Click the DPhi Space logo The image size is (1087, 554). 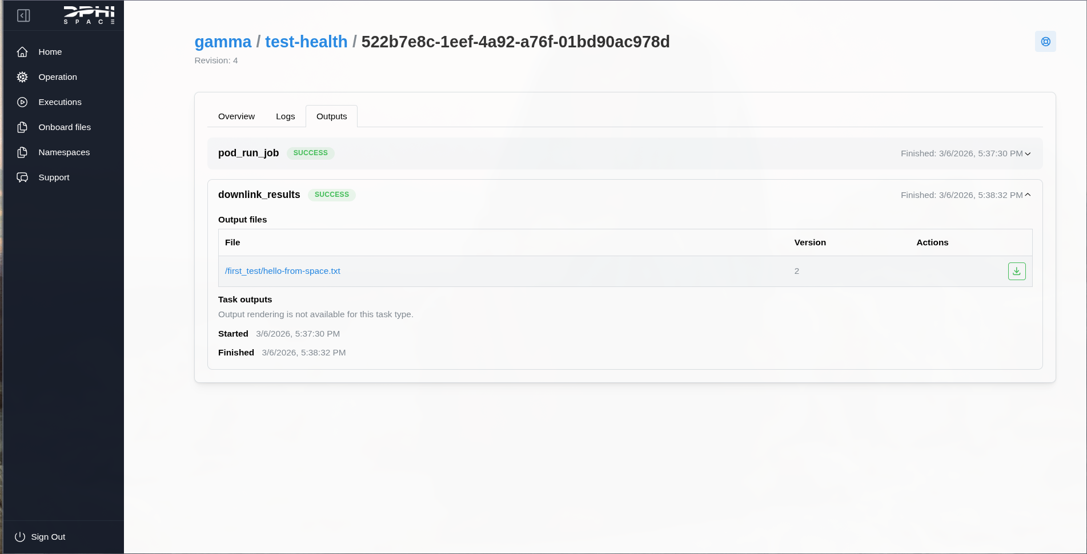89,15
